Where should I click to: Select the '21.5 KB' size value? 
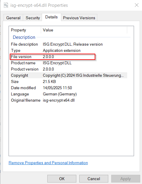[x=49, y=81]
